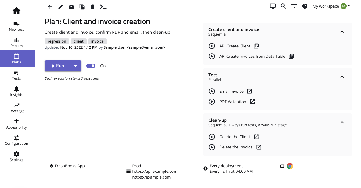Collapse the Clean-up stage
Screen dimensions: 361x188
pos(342,122)
